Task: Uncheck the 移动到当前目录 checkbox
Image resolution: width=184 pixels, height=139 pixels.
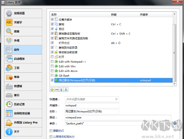Action: (x=52, y=52)
